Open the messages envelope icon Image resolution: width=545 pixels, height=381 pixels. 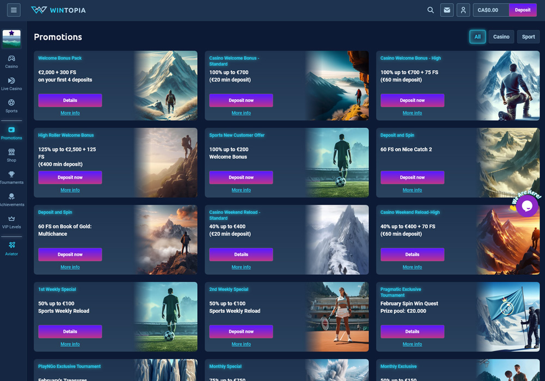click(x=447, y=10)
